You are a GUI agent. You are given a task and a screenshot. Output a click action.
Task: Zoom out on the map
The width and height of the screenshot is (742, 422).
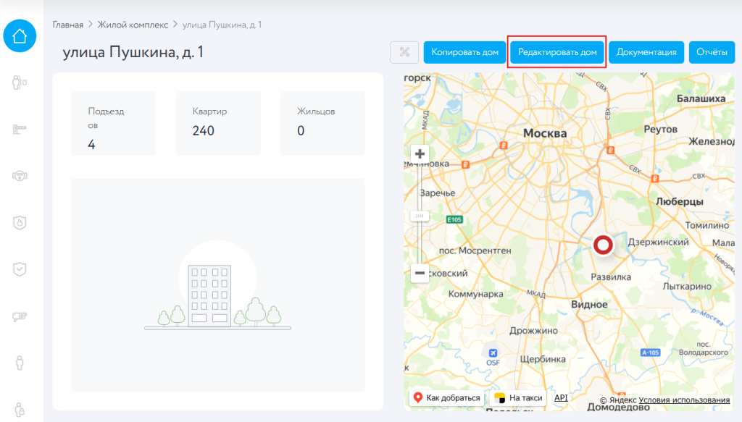click(420, 274)
